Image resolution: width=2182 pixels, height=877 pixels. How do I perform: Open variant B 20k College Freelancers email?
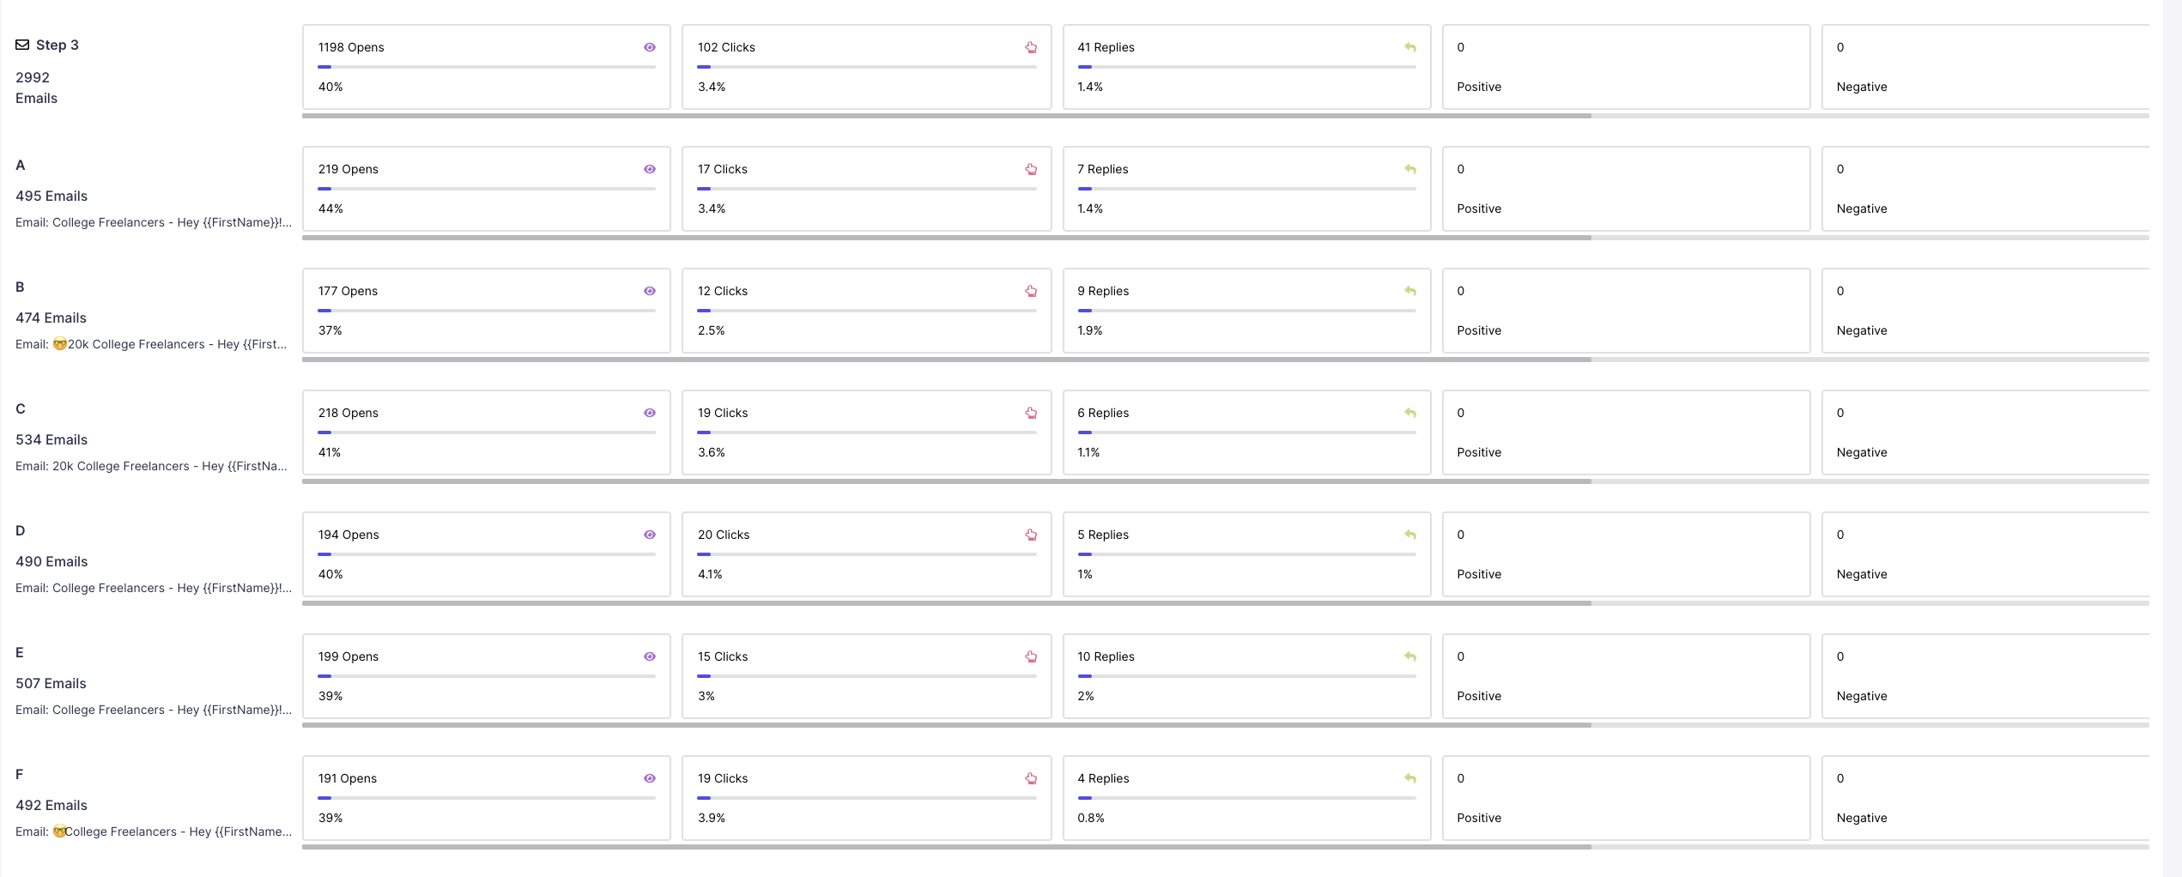tap(151, 344)
